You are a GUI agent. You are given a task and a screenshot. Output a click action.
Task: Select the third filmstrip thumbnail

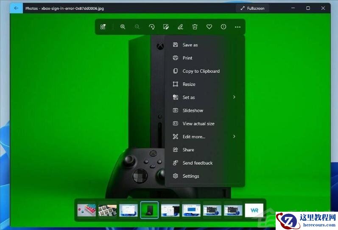pos(128,210)
